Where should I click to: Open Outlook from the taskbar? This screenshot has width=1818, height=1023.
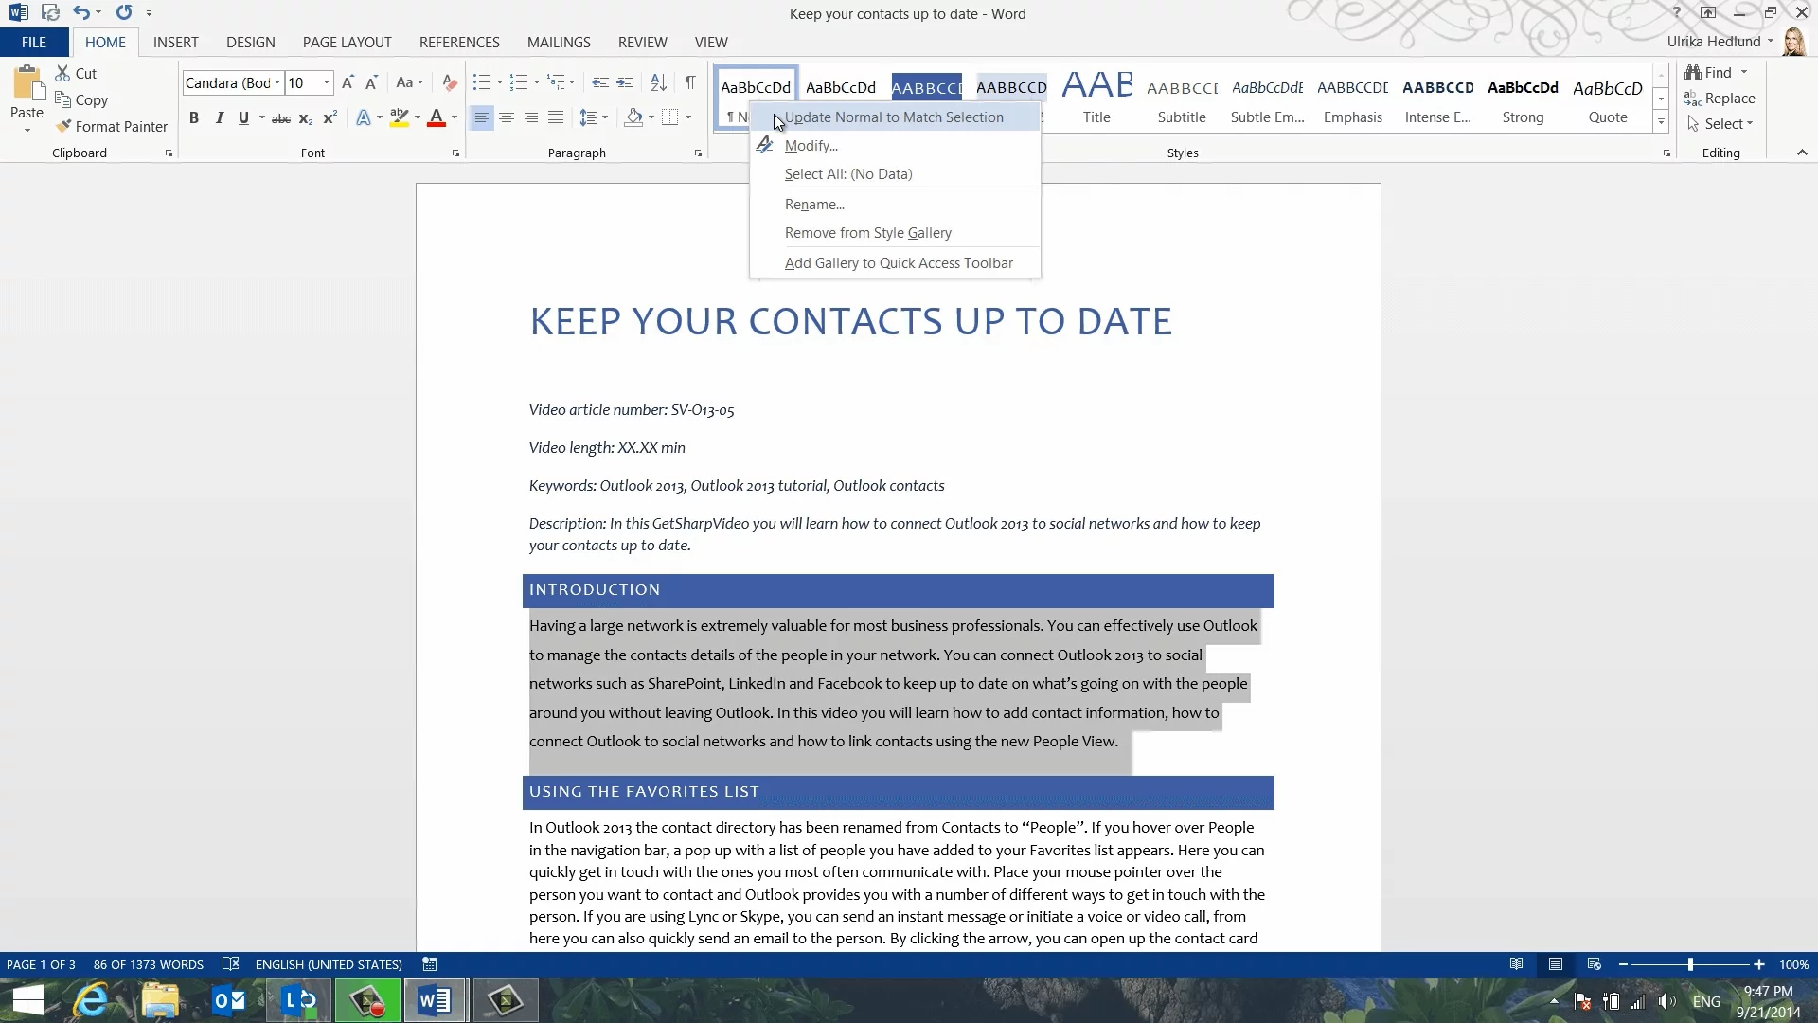[x=229, y=1000]
